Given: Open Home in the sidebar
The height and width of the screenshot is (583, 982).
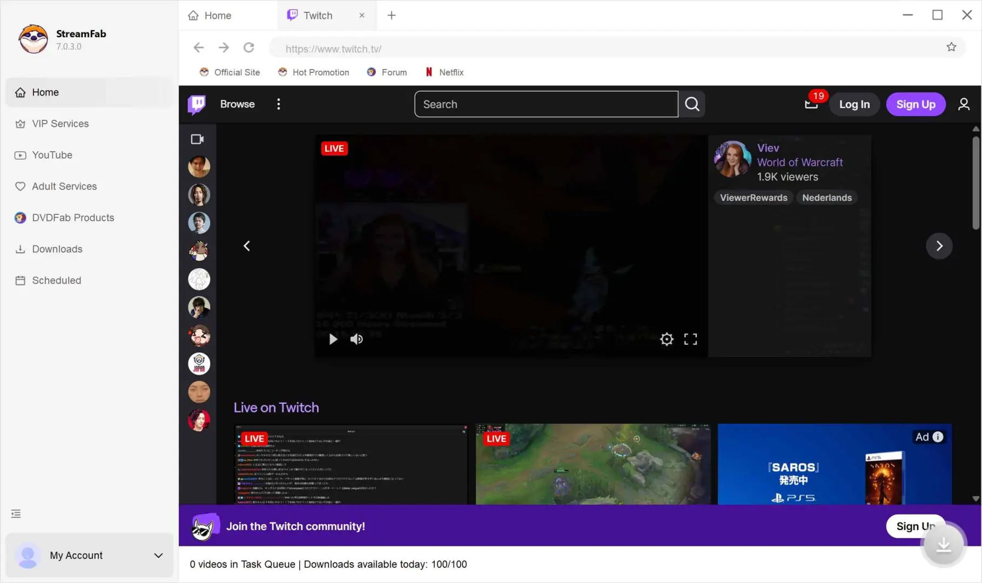Looking at the screenshot, I should coord(89,92).
